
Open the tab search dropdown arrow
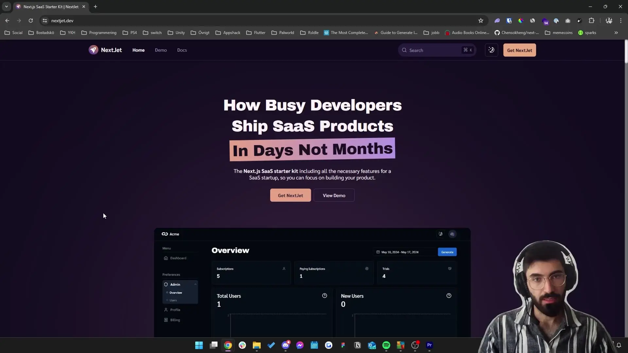tap(7, 7)
